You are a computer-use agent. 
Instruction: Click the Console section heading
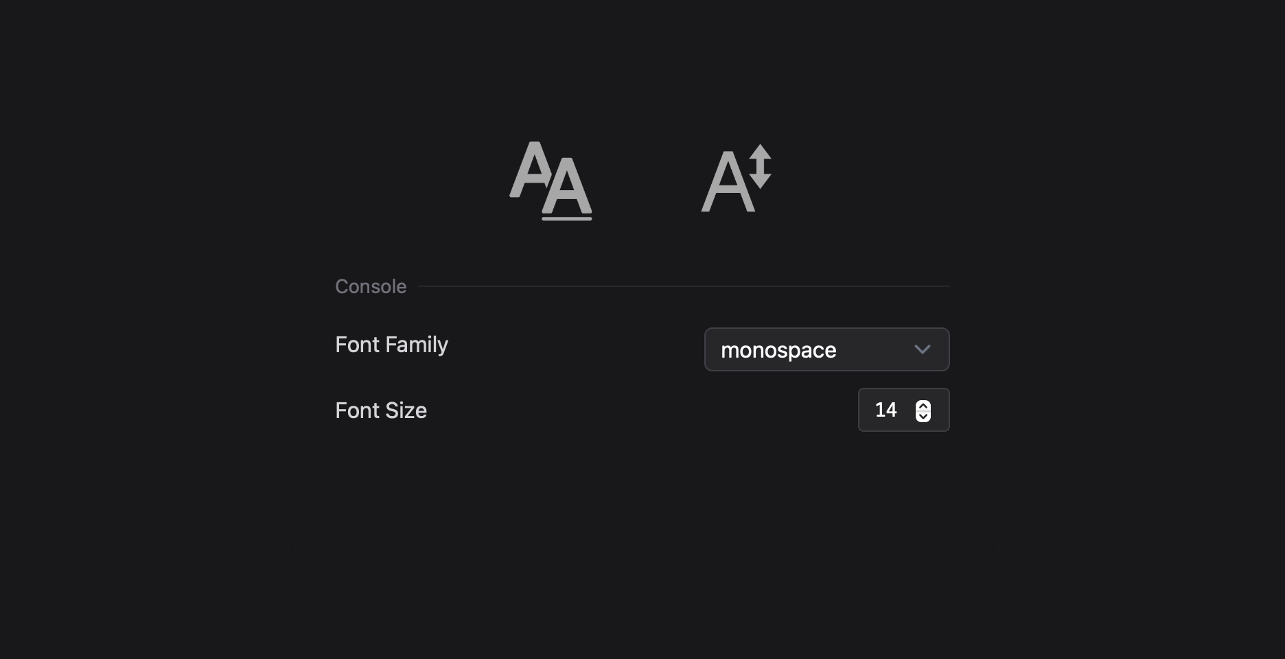click(x=371, y=286)
